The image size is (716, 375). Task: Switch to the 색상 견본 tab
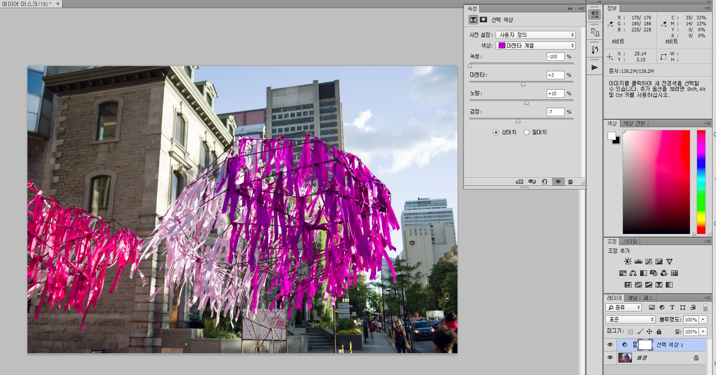click(634, 123)
